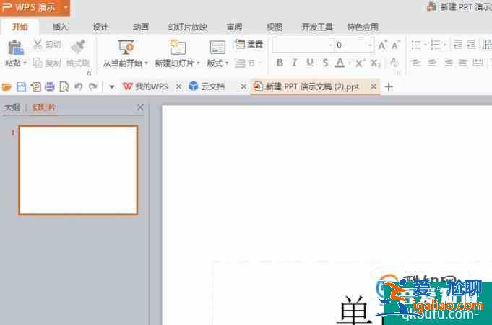Click the distributed alignment icon
Viewport: 492px width, 325px height.
click(x=478, y=63)
